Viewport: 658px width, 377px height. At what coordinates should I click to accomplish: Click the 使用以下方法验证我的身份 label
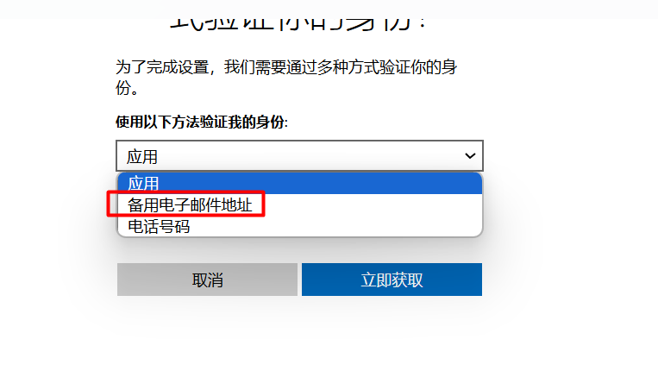202,123
